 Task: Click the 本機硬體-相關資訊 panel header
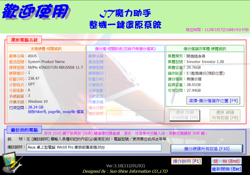(46, 49)
